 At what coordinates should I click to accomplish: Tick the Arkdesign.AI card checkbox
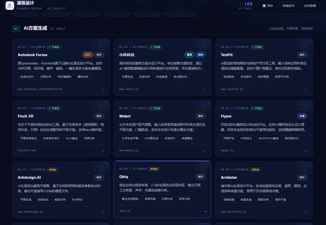[101, 170]
